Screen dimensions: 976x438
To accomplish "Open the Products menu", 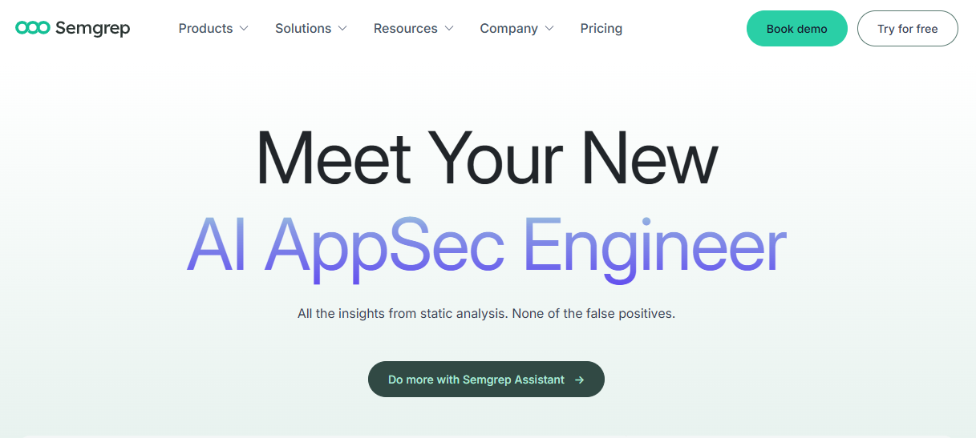I will [x=205, y=29].
